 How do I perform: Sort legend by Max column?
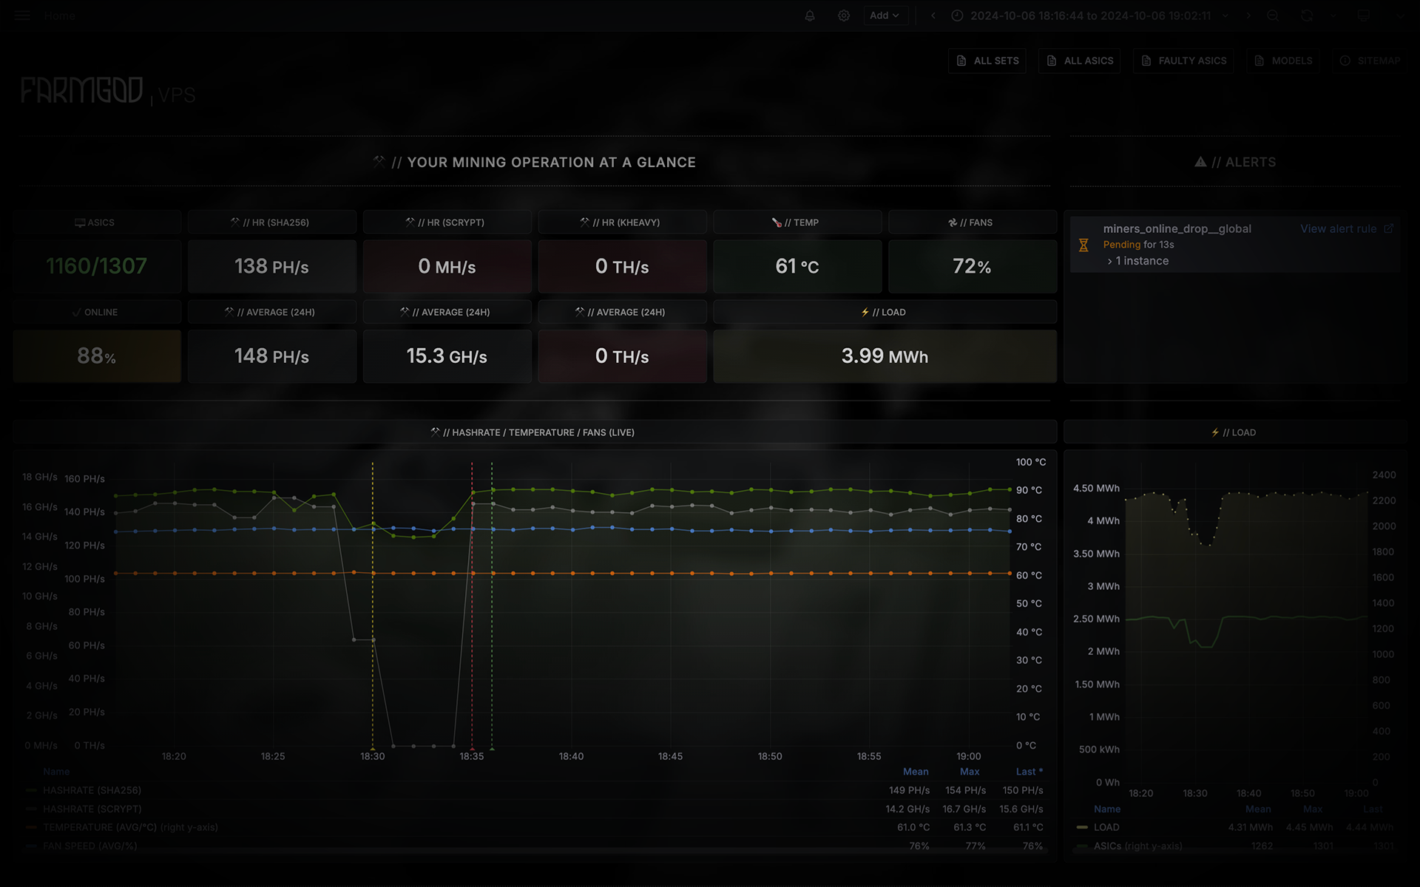(969, 772)
